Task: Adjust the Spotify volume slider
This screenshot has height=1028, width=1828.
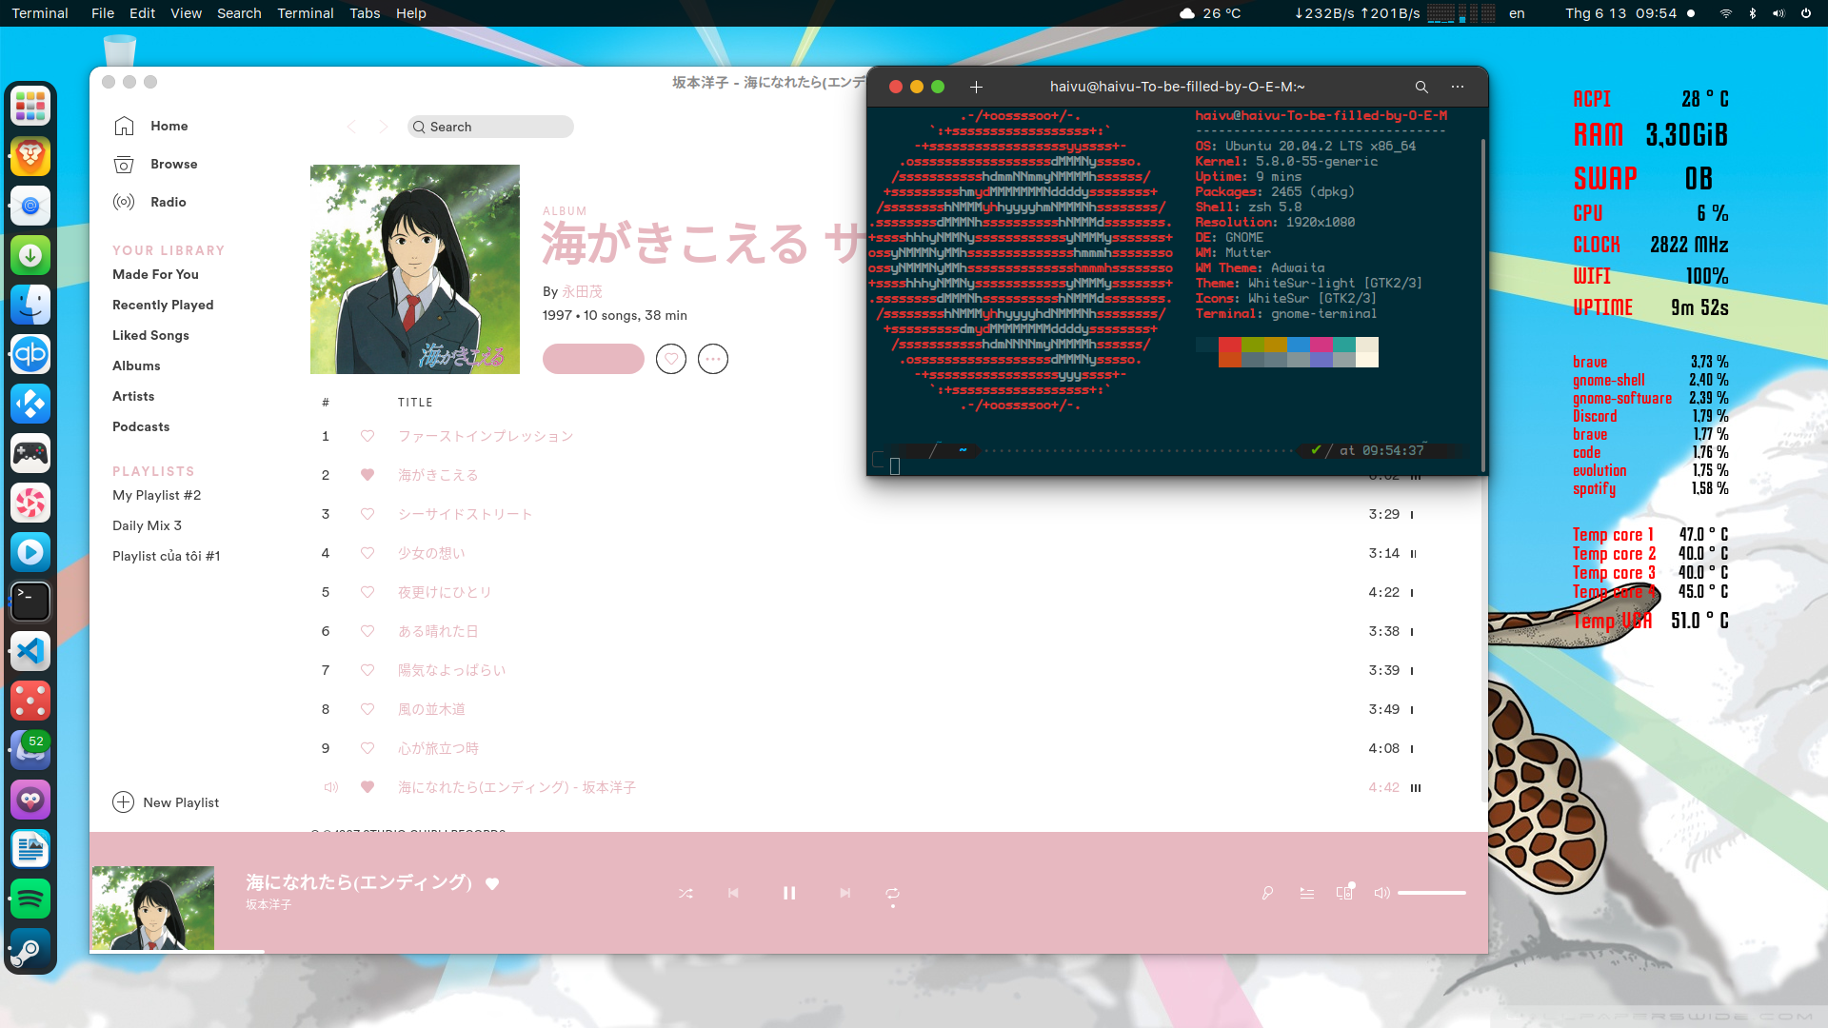Action: (1432, 893)
